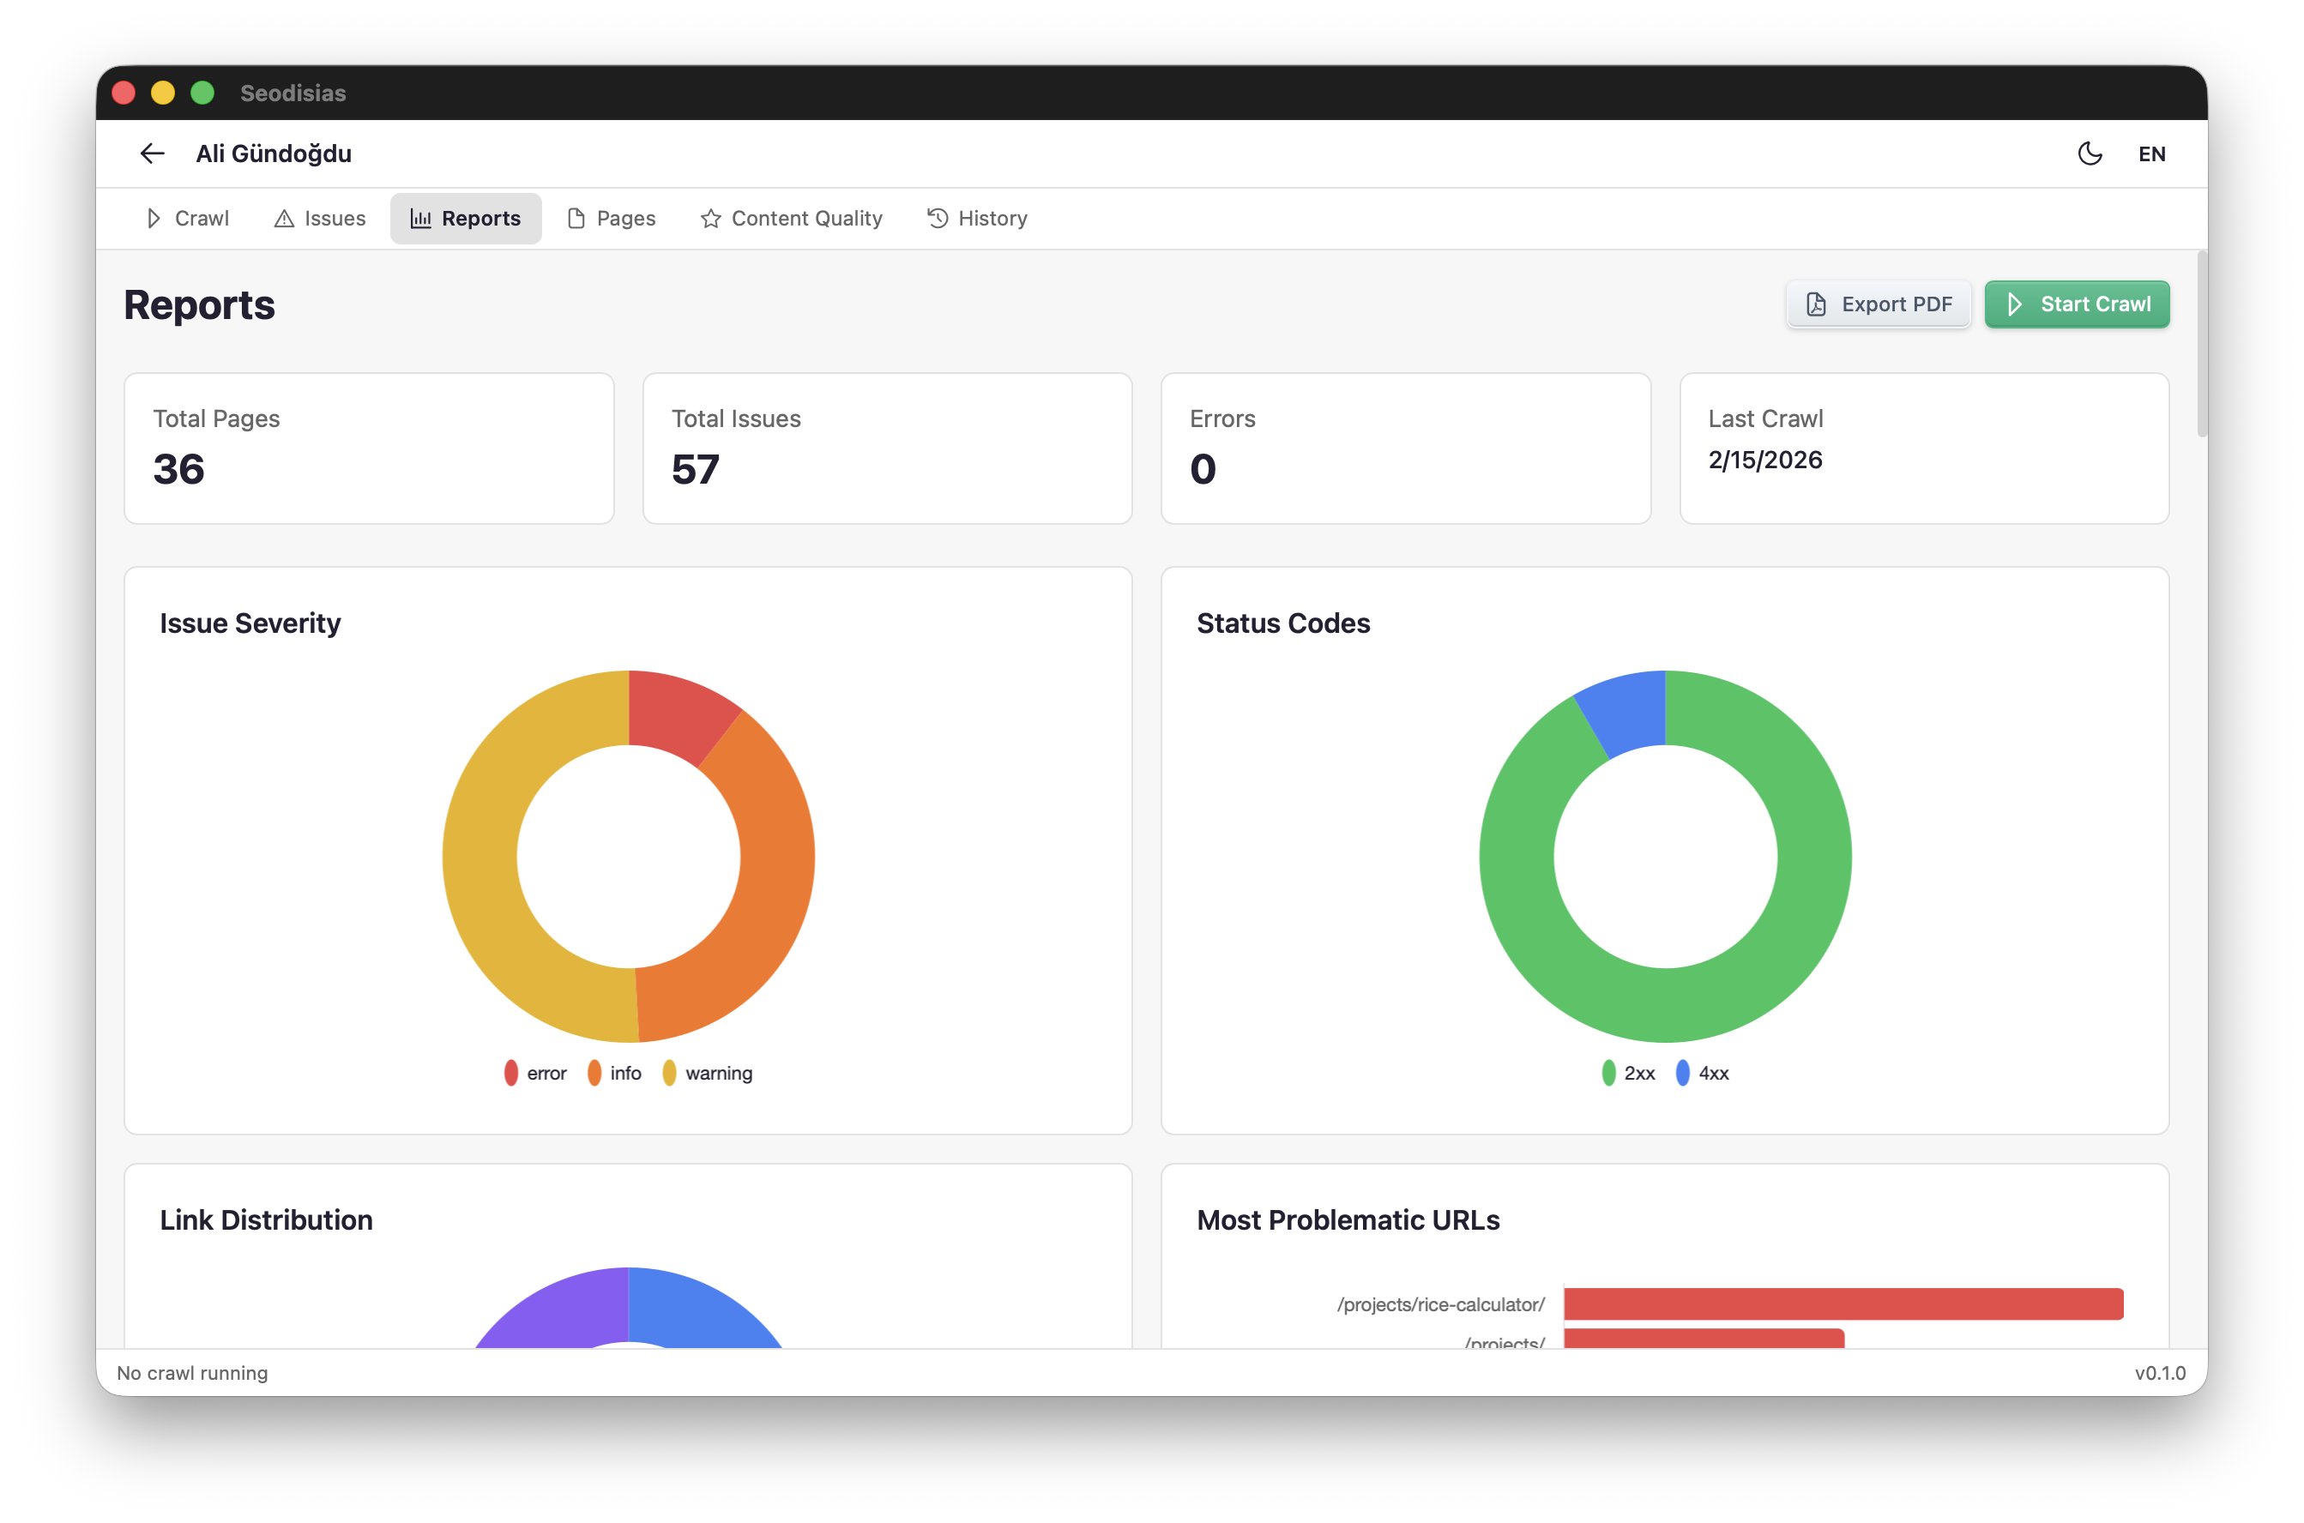Toggle dark mode with the moon icon
This screenshot has width=2304, height=1523.
(x=2090, y=154)
